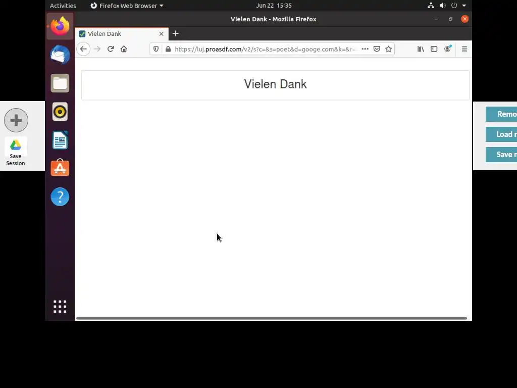Screen dimensions: 517x388
Task: Minimize the Firefox window
Action: pos(437,19)
